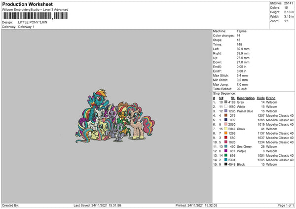Click the Grey description in stop 1
296x209 pixels.
click(x=240, y=102)
